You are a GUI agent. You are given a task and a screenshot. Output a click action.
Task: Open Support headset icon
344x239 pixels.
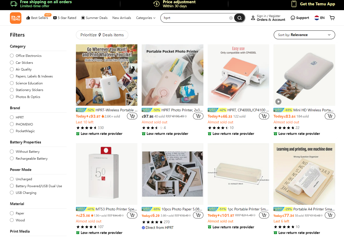tap(293, 18)
